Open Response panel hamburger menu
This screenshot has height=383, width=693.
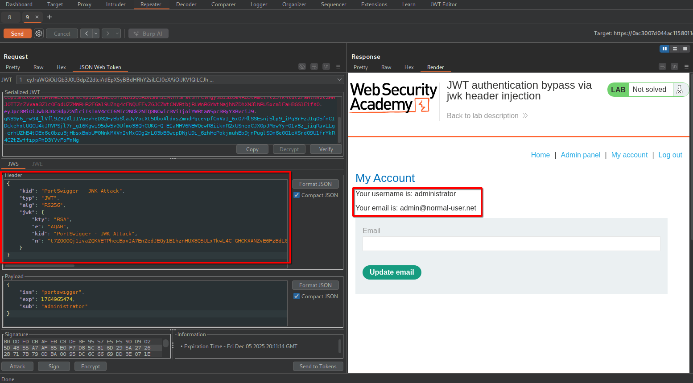coord(686,66)
